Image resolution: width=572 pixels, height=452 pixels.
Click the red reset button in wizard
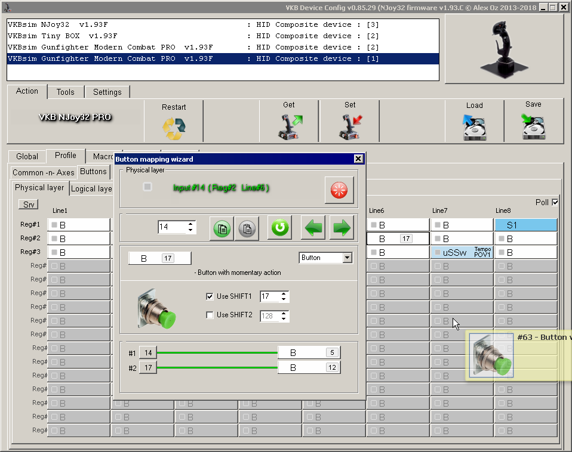click(x=339, y=190)
